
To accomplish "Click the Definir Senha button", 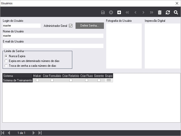I will point(90,26).
